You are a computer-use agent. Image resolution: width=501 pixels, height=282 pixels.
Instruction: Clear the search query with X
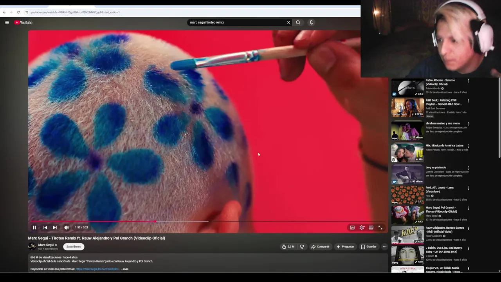click(289, 22)
